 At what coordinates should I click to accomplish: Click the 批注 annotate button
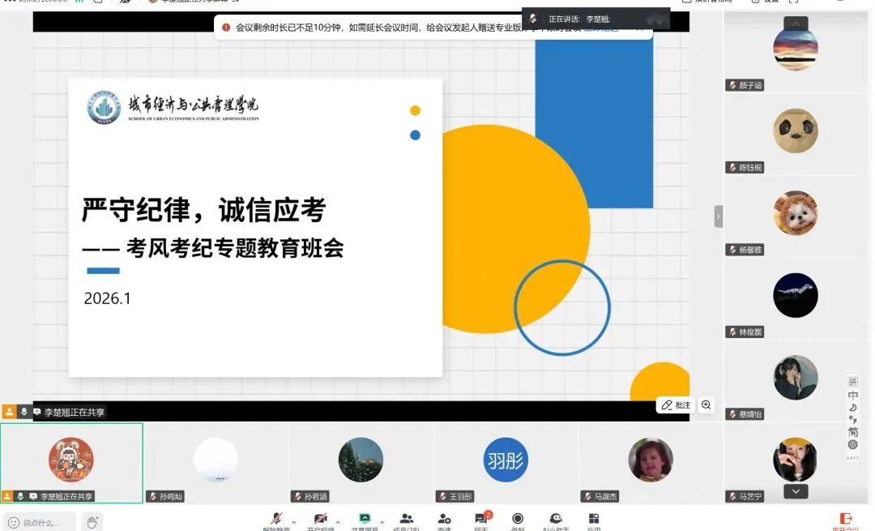click(675, 405)
